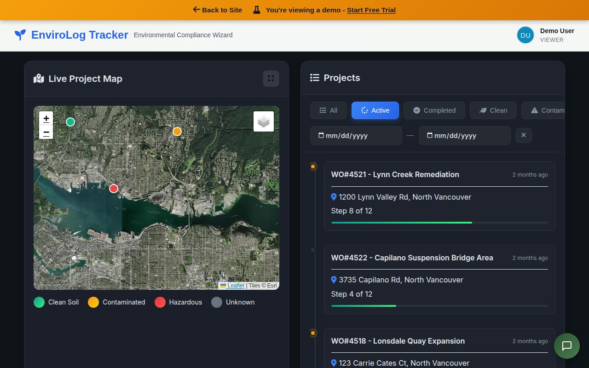The image size is (589, 368).
Task: Clear the date range filter
Action: 524,136
